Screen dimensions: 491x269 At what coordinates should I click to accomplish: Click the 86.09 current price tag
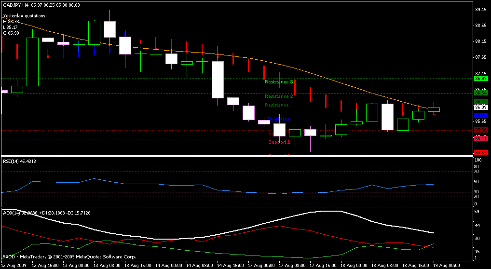coord(480,107)
